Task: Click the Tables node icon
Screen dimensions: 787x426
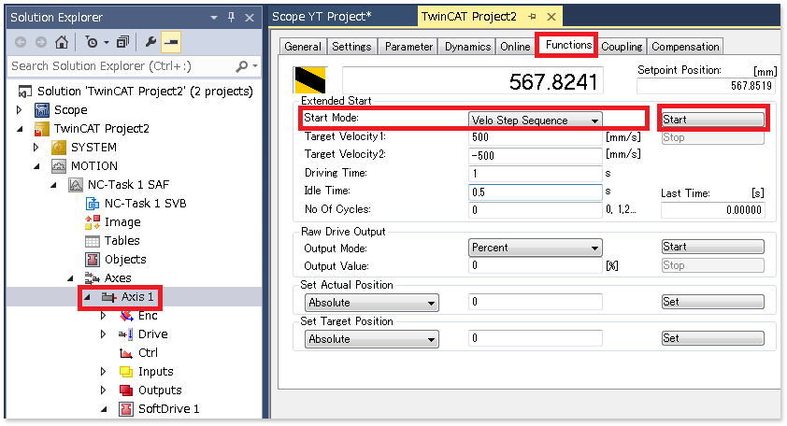Action: pos(93,241)
